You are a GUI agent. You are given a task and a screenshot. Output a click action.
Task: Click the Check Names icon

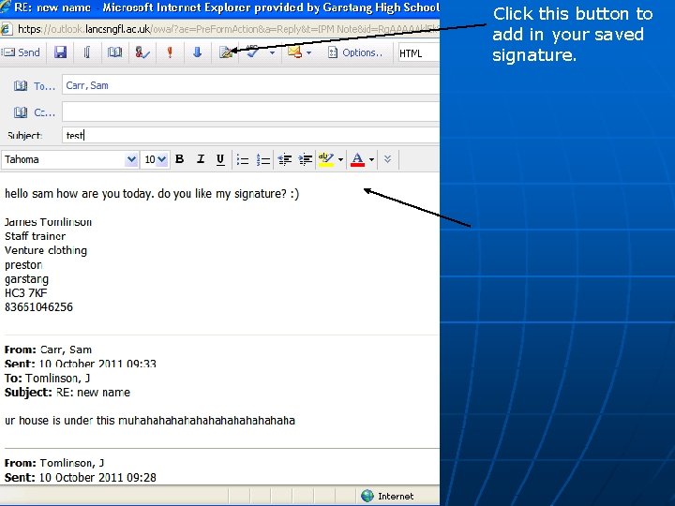point(142,52)
